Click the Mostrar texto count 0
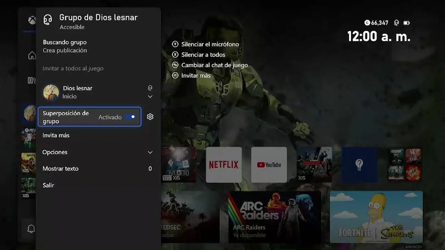This screenshot has width=445, height=250. [x=150, y=169]
